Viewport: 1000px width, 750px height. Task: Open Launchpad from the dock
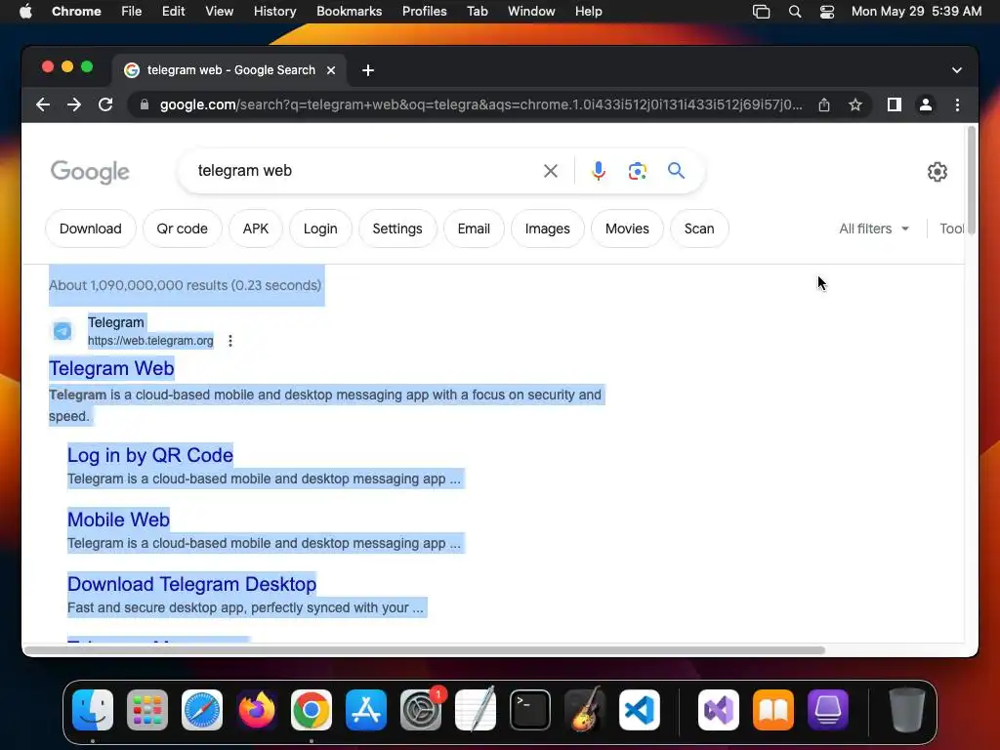(x=147, y=710)
